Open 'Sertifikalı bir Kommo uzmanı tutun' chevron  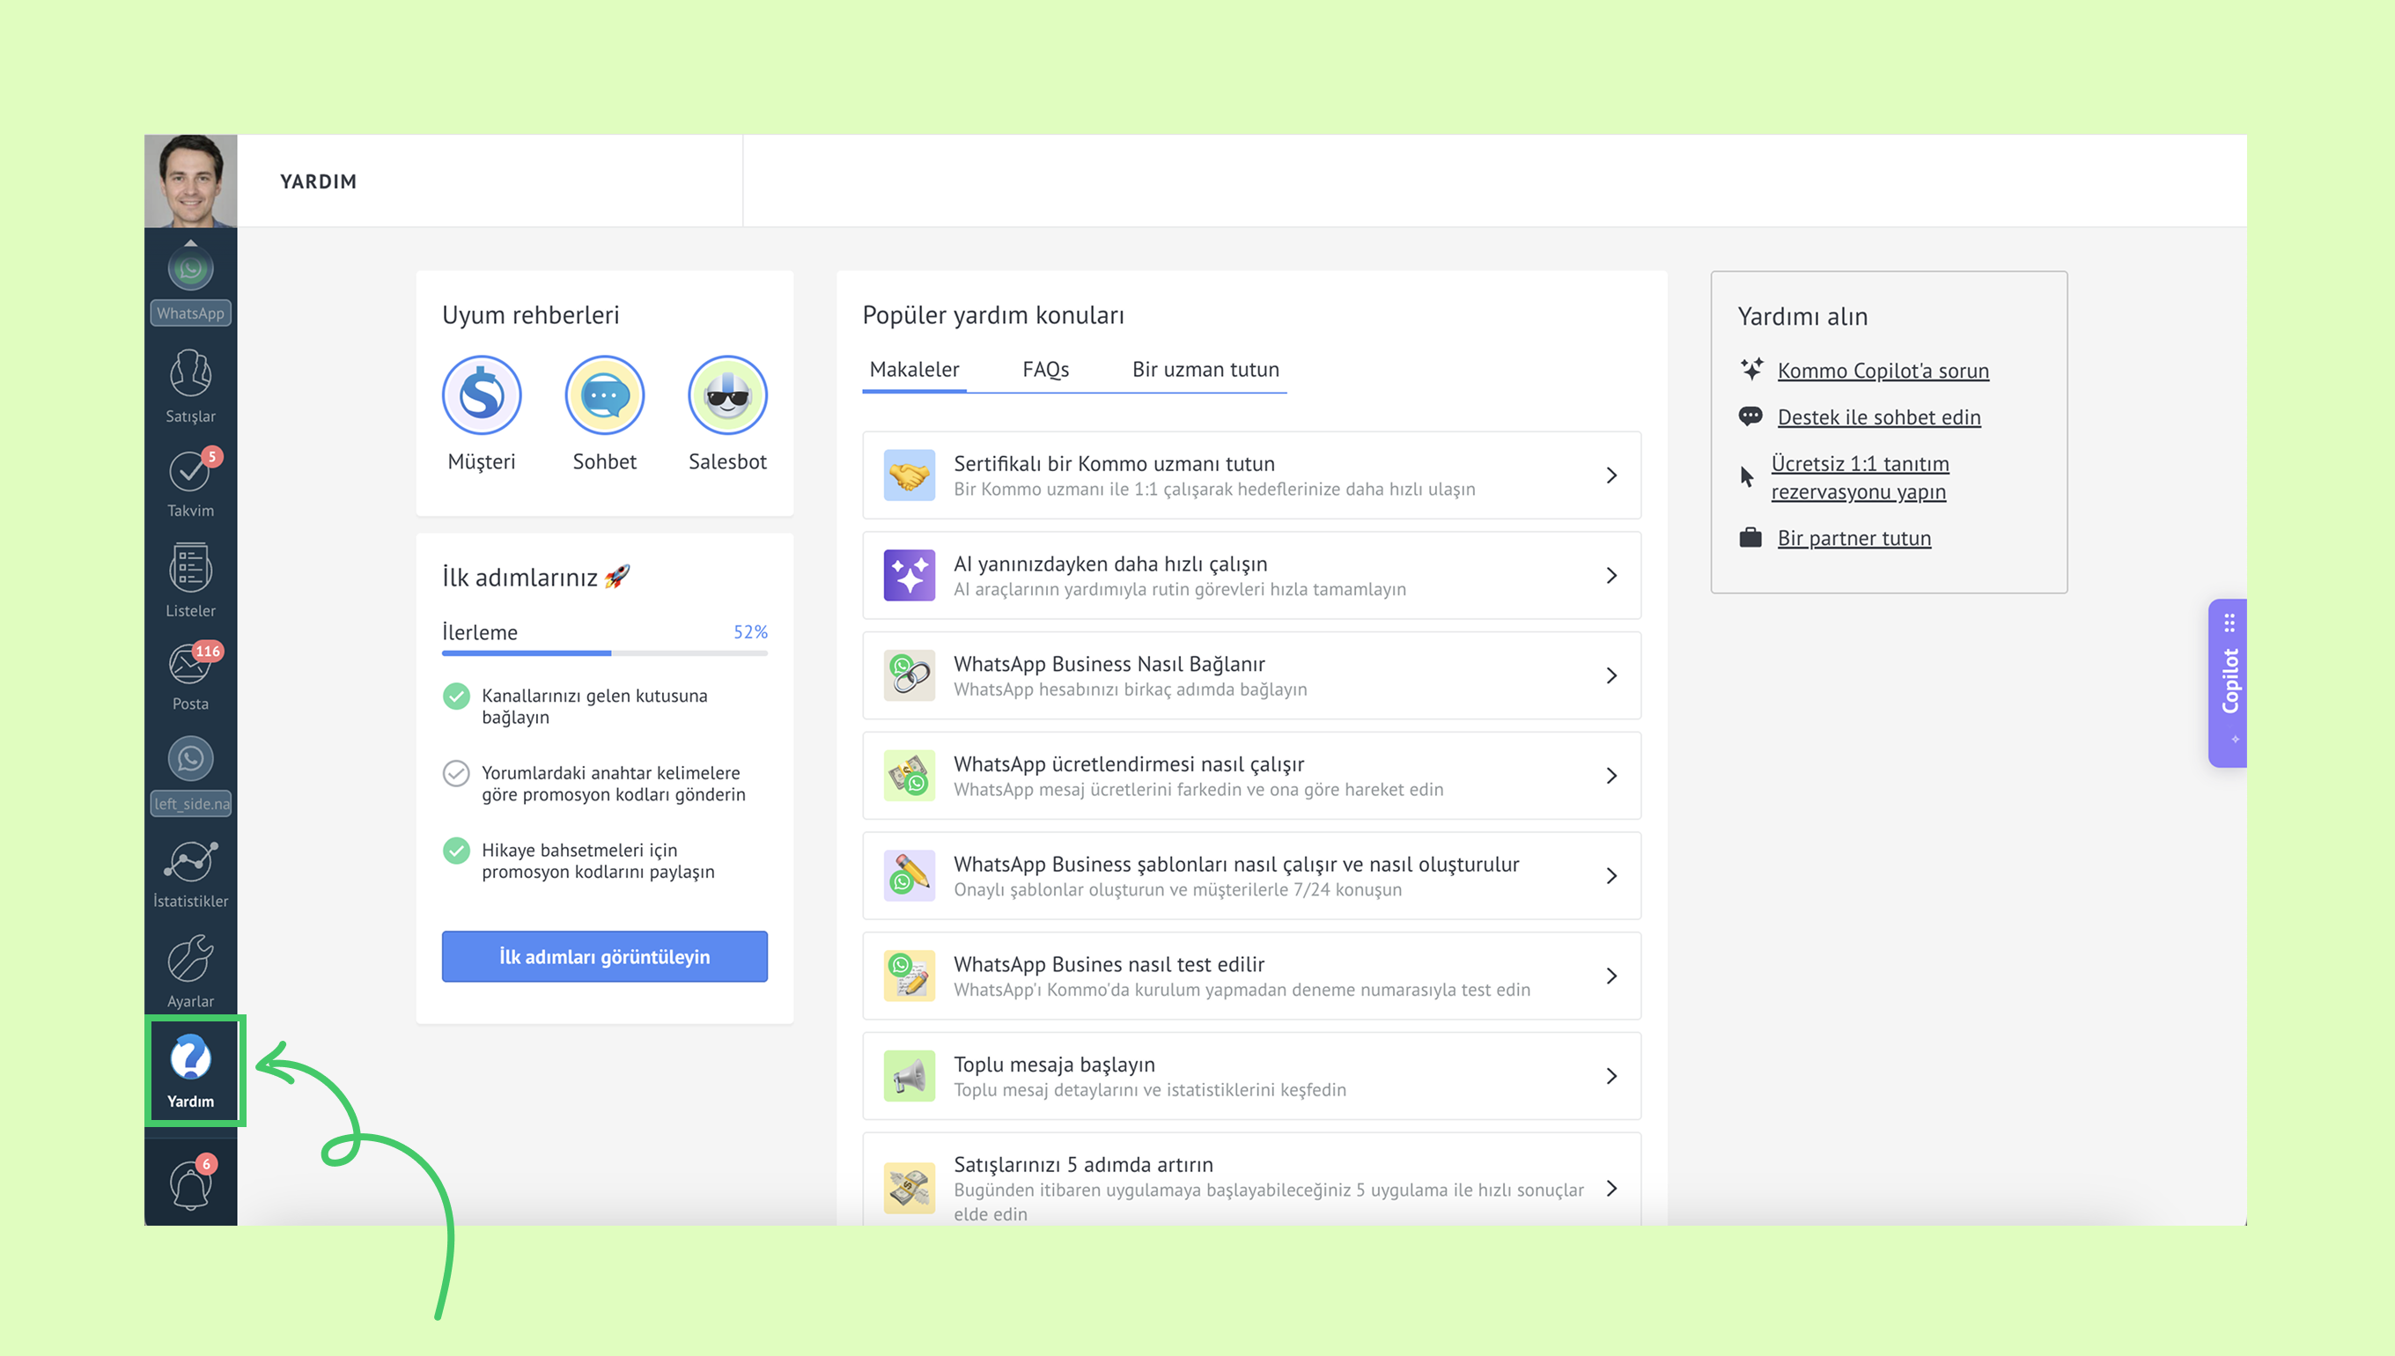point(1611,475)
